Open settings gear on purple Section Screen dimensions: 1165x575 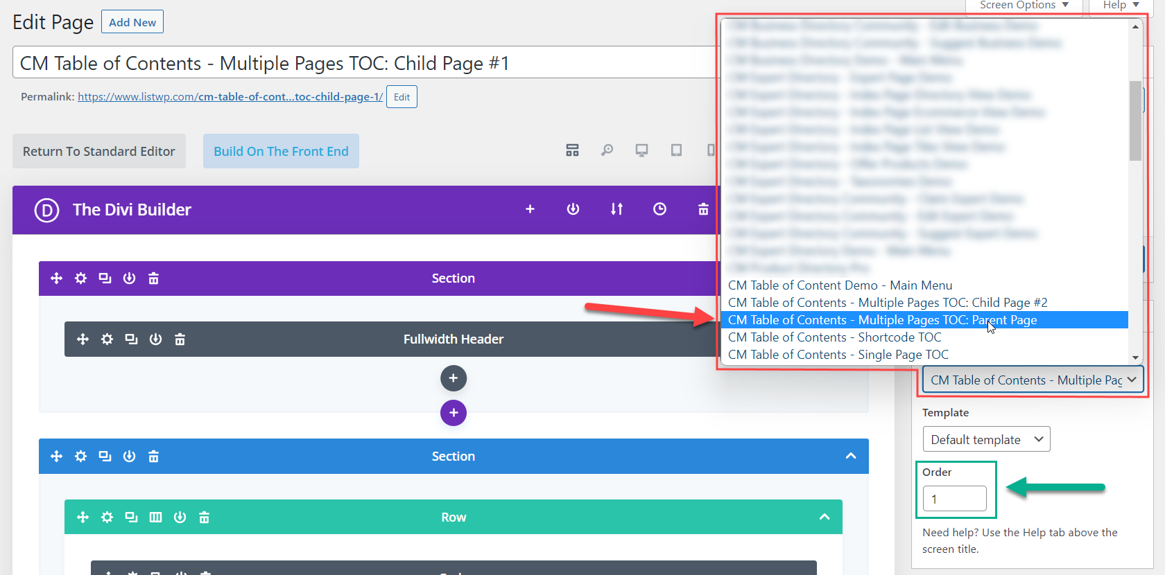click(81, 278)
